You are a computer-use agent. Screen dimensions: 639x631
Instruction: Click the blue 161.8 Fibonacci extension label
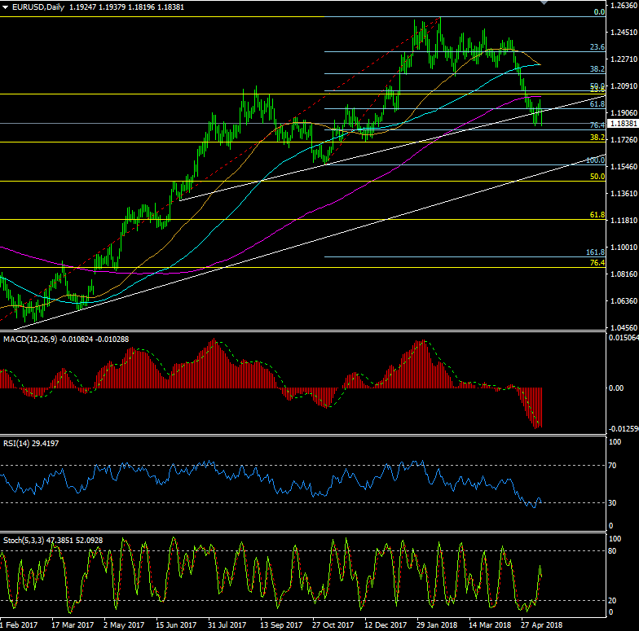pyautogui.click(x=595, y=253)
